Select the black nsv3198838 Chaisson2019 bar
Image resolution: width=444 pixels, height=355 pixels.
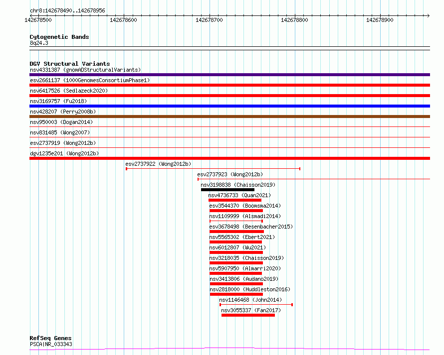coord(227,190)
